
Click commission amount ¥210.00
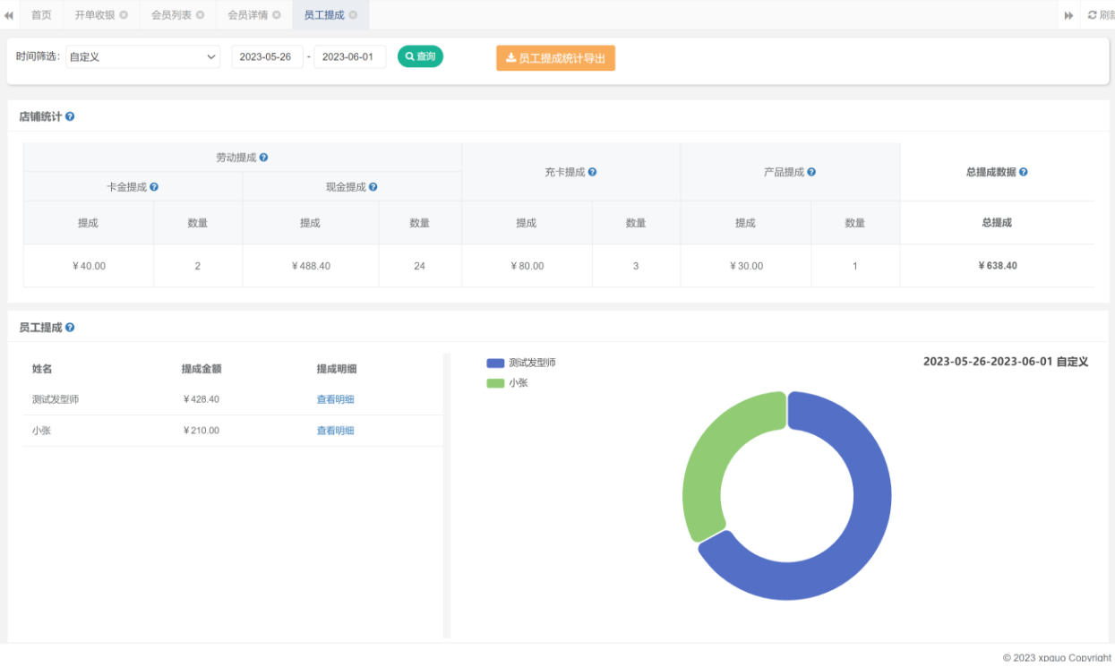[201, 431]
